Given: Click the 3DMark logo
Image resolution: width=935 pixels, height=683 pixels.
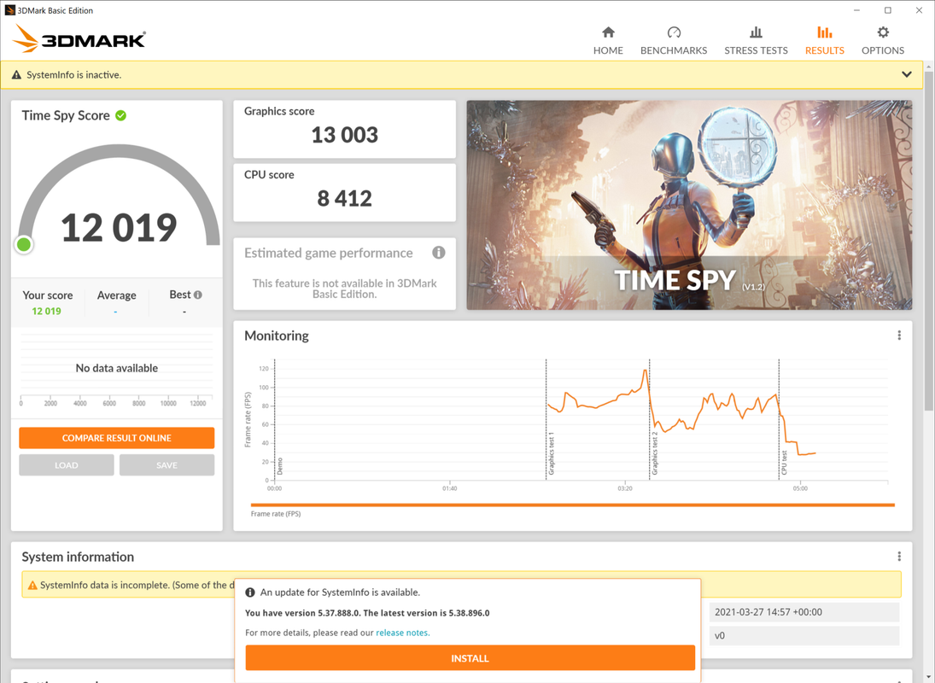Looking at the screenshot, I should click(79, 38).
